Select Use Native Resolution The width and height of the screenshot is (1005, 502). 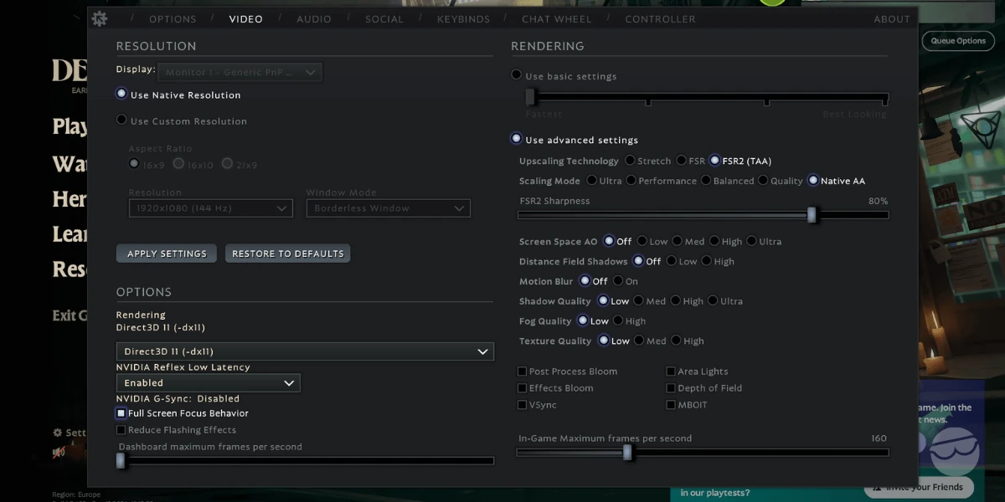point(178,95)
